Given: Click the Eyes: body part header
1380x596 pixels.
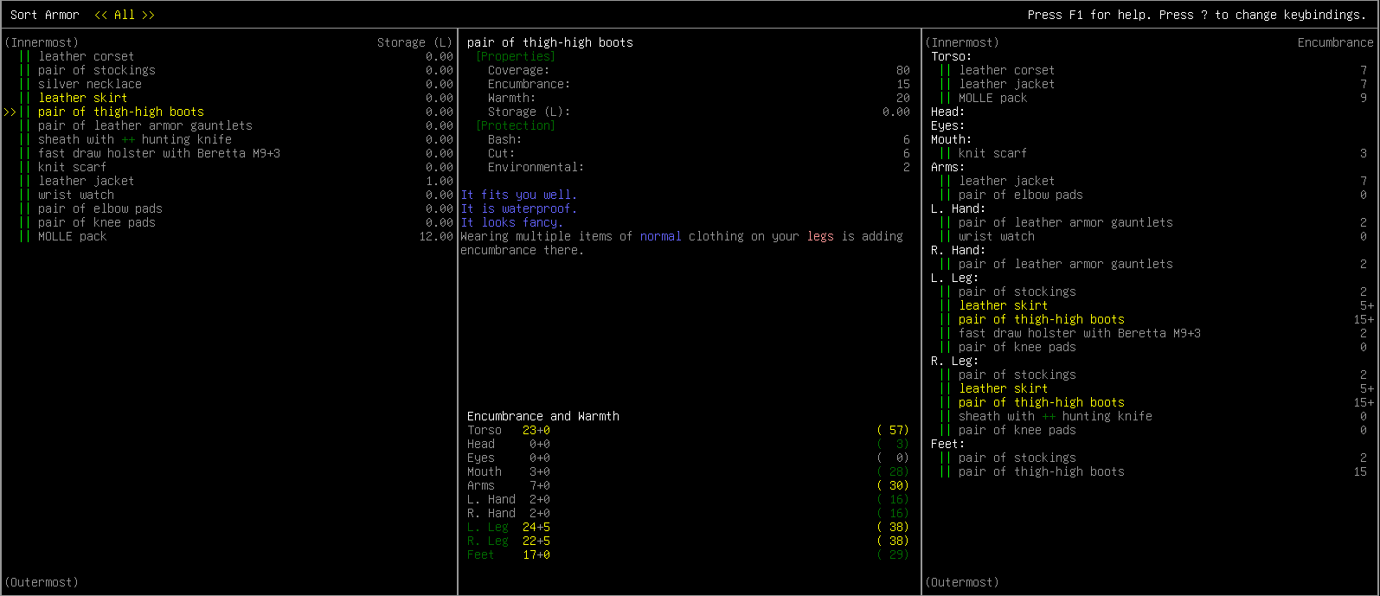Looking at the screenshot, I should (x=948, y=125).
